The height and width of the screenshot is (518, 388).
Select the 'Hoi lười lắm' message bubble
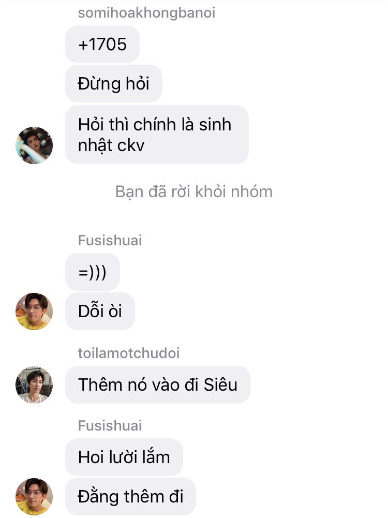[124, 457]
